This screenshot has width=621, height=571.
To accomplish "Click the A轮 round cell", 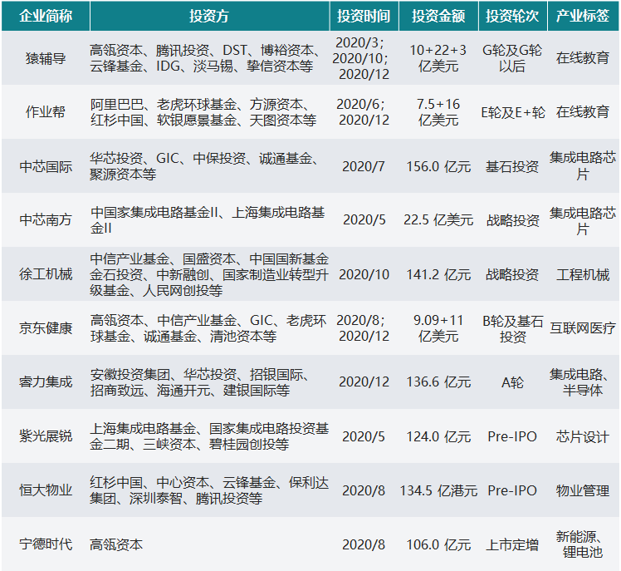I will [x=512, y=382].
